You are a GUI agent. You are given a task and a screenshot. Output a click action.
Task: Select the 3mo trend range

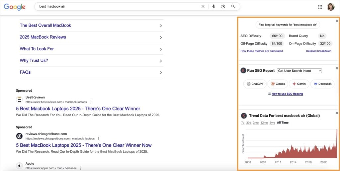click(x=256, y=123)
